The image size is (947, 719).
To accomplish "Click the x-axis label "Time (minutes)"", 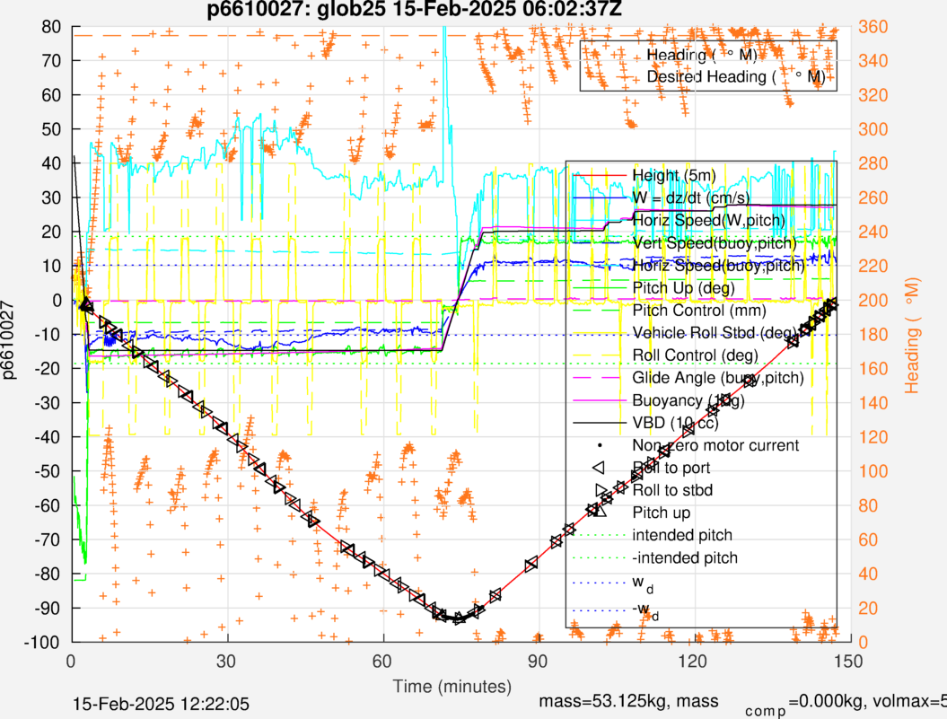I will tap(452, 687).
